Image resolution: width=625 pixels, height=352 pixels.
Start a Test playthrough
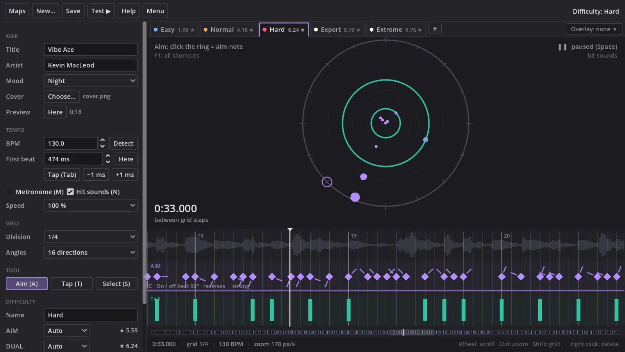pyautogui.click(x=101, y=11)
